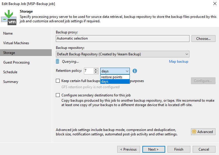The image size is (219, 155).
Task: Open the Backup repository dropdown
Action: [x=123, y=54]
